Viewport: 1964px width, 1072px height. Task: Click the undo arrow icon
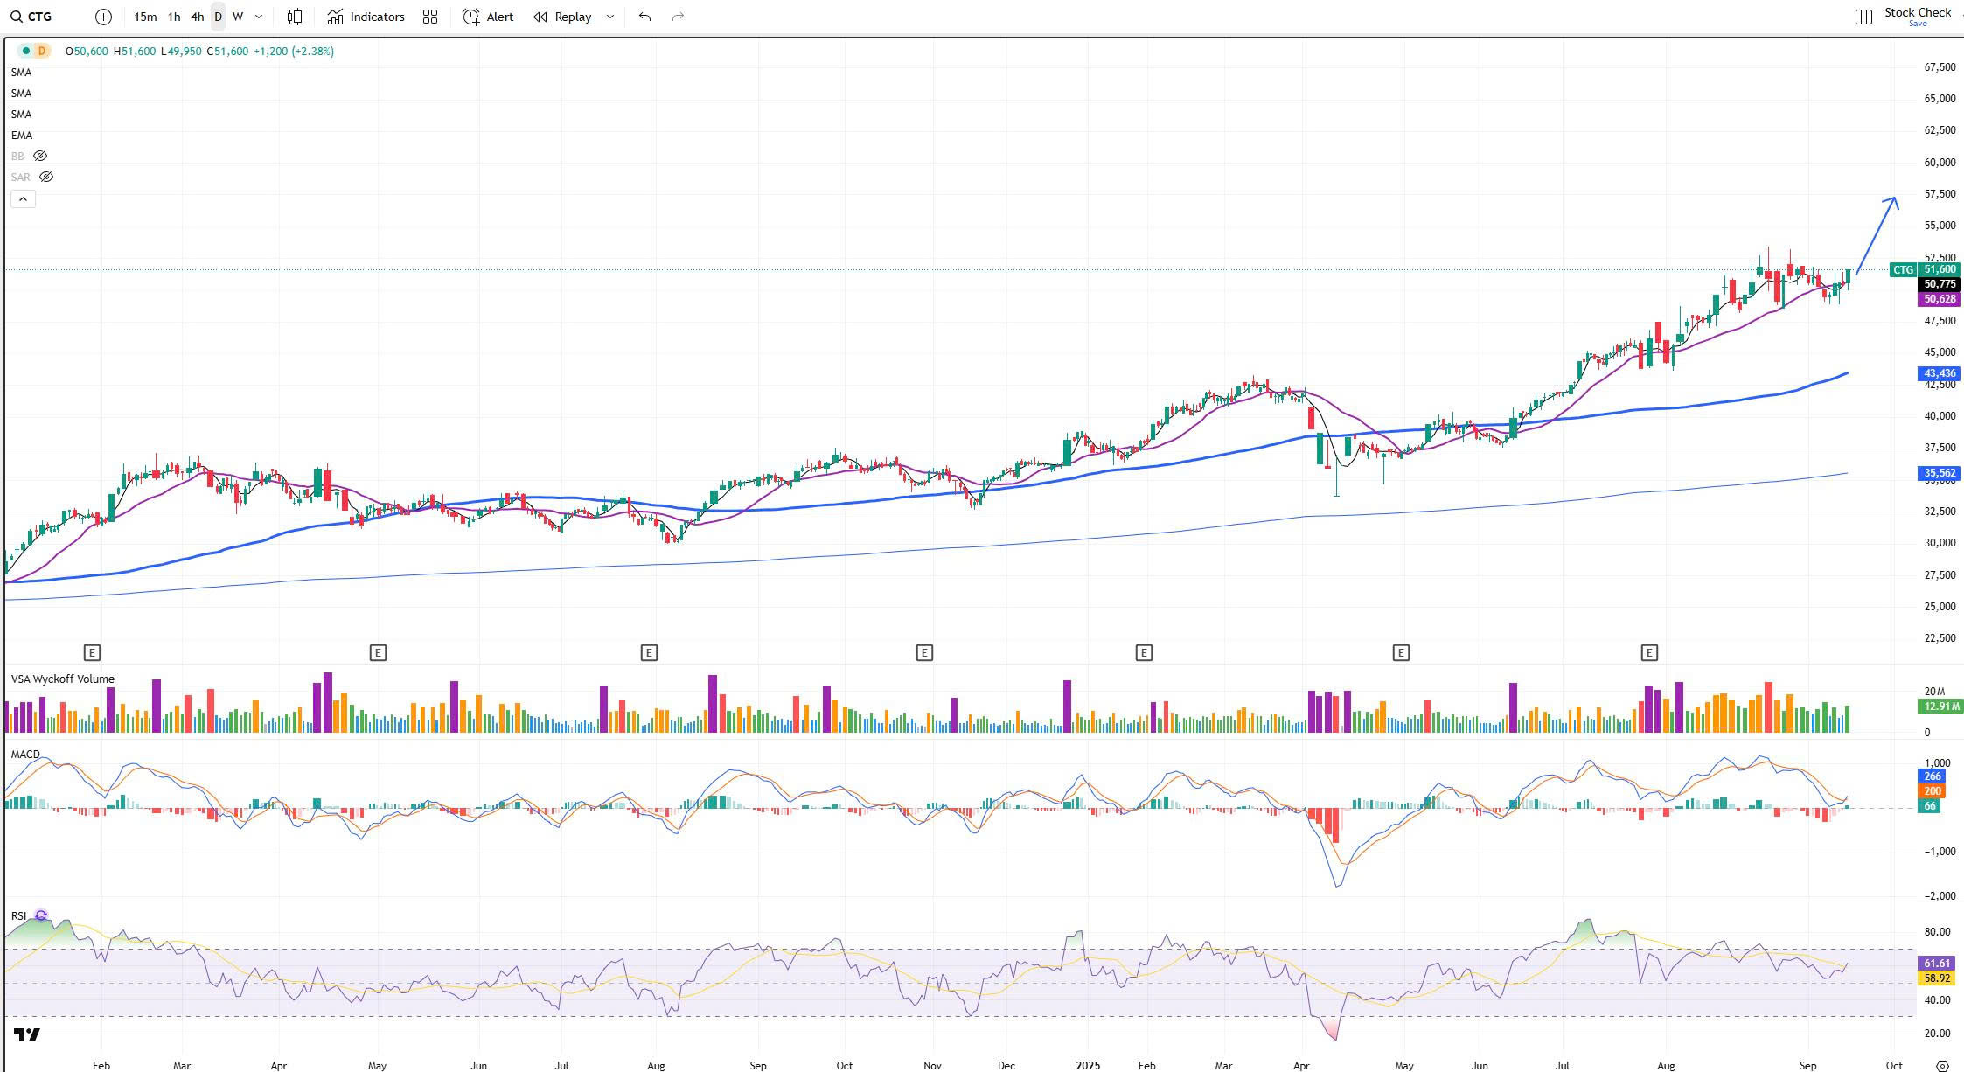click(644, 17)
